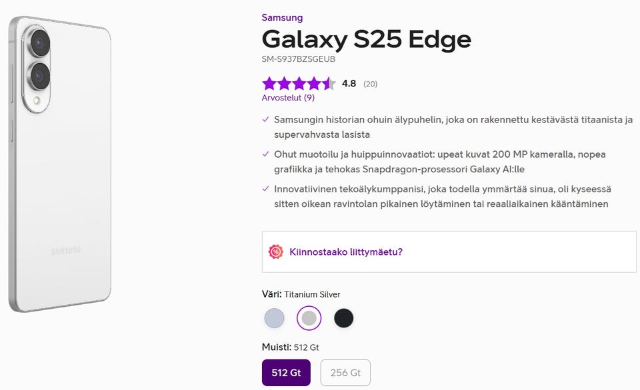The image size is (640, 390).
Task: Open the Arvostelut (9) reviews link
Action: (x=288, y=97)
